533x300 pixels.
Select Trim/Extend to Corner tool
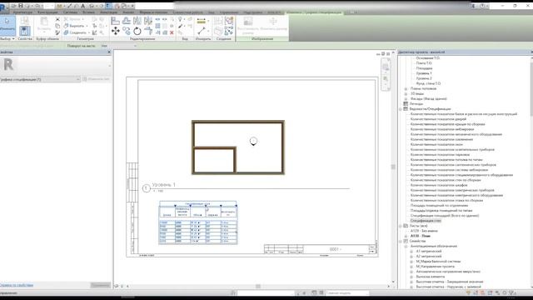tap(148, 32)
